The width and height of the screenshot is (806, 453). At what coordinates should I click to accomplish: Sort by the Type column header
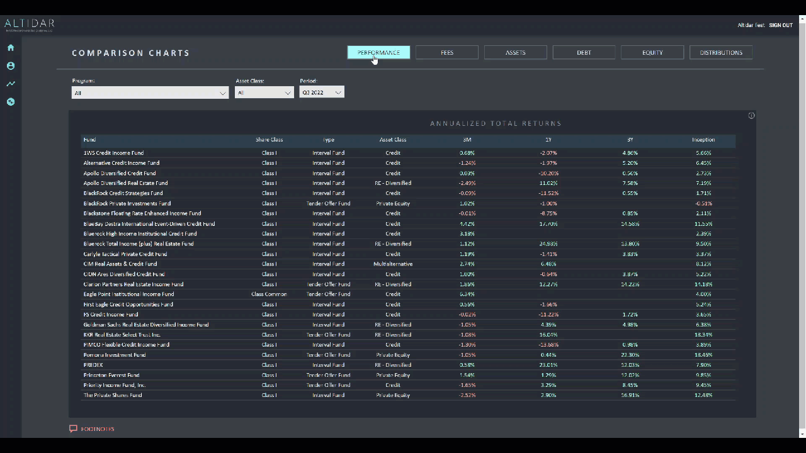328,140
